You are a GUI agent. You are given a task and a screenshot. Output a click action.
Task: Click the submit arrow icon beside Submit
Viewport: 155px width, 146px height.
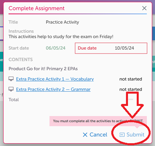(122, 135)
